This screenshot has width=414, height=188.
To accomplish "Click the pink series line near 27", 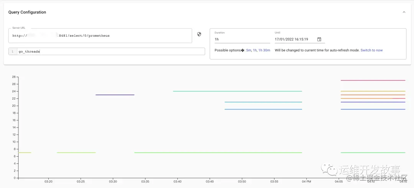I will pyautogui.click(x=373, y=80).
